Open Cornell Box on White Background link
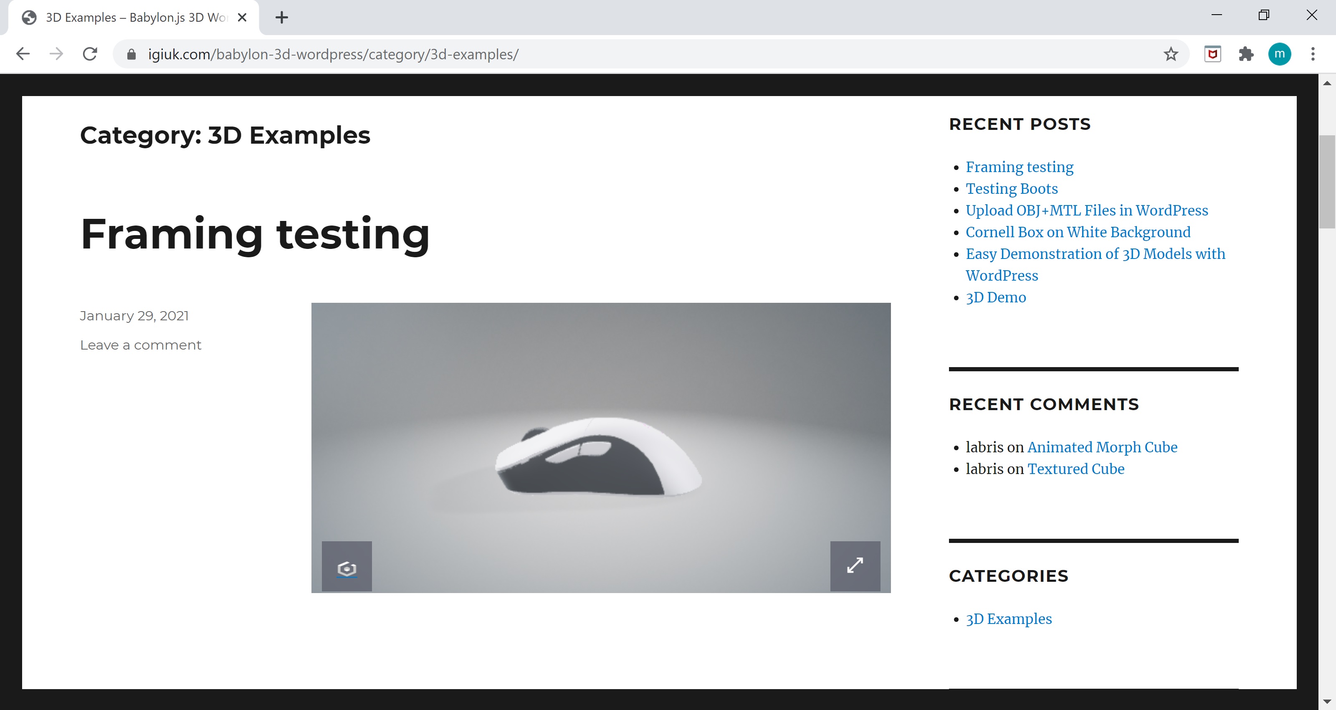The width and height of the screenshot is (1336, 710). (1078, 232)
